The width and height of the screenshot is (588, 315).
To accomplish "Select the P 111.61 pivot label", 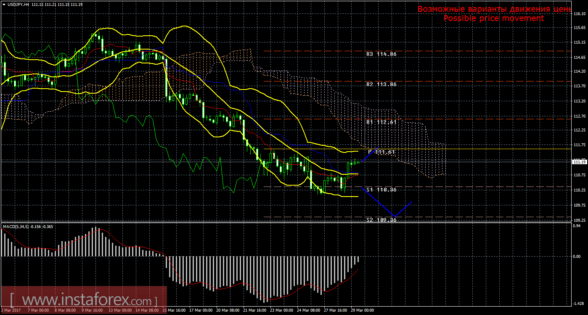I will [382, 152].
